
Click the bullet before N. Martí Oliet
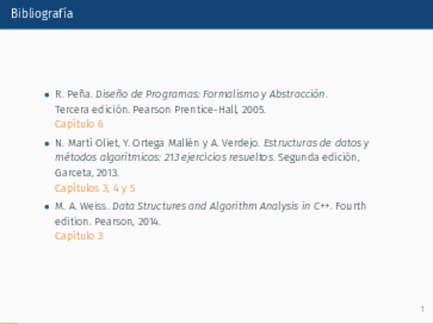pyautogui.click(x=47, y=143)
